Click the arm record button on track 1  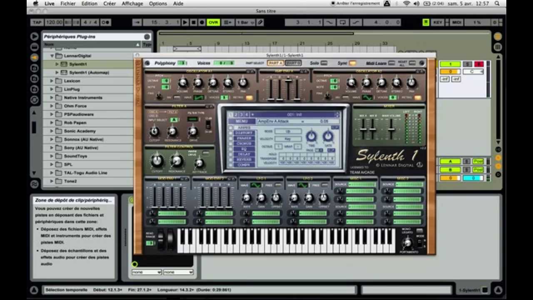tap(479, 64)
